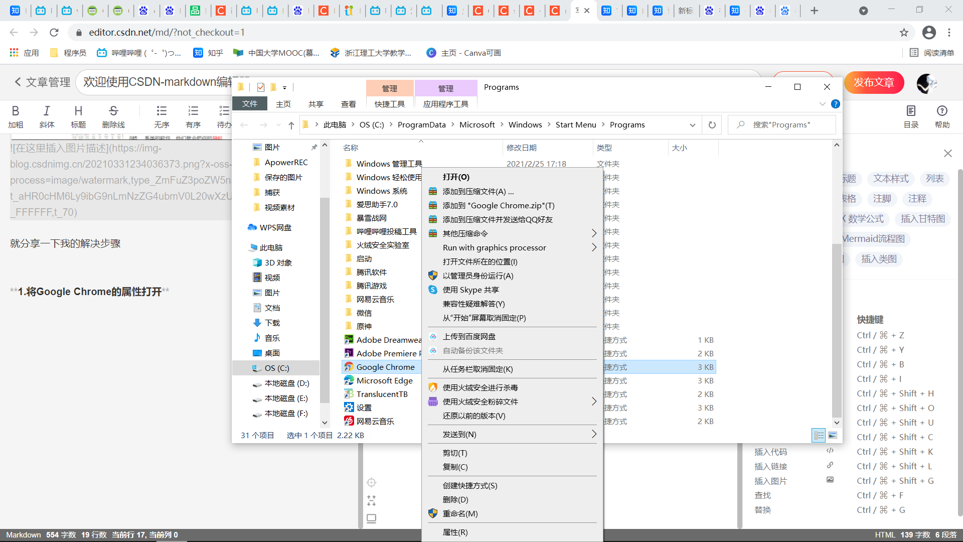Open the 帮助 help panel icon
The height and width of the screenshot is (542, 963).
942,116
